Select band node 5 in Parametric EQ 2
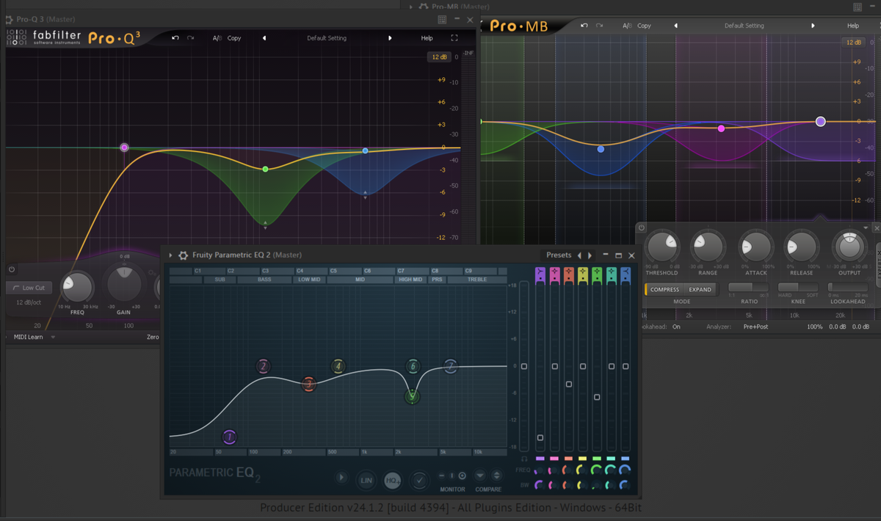The height and width of the screenshot is (521, 881). click(x=412, y=397)
